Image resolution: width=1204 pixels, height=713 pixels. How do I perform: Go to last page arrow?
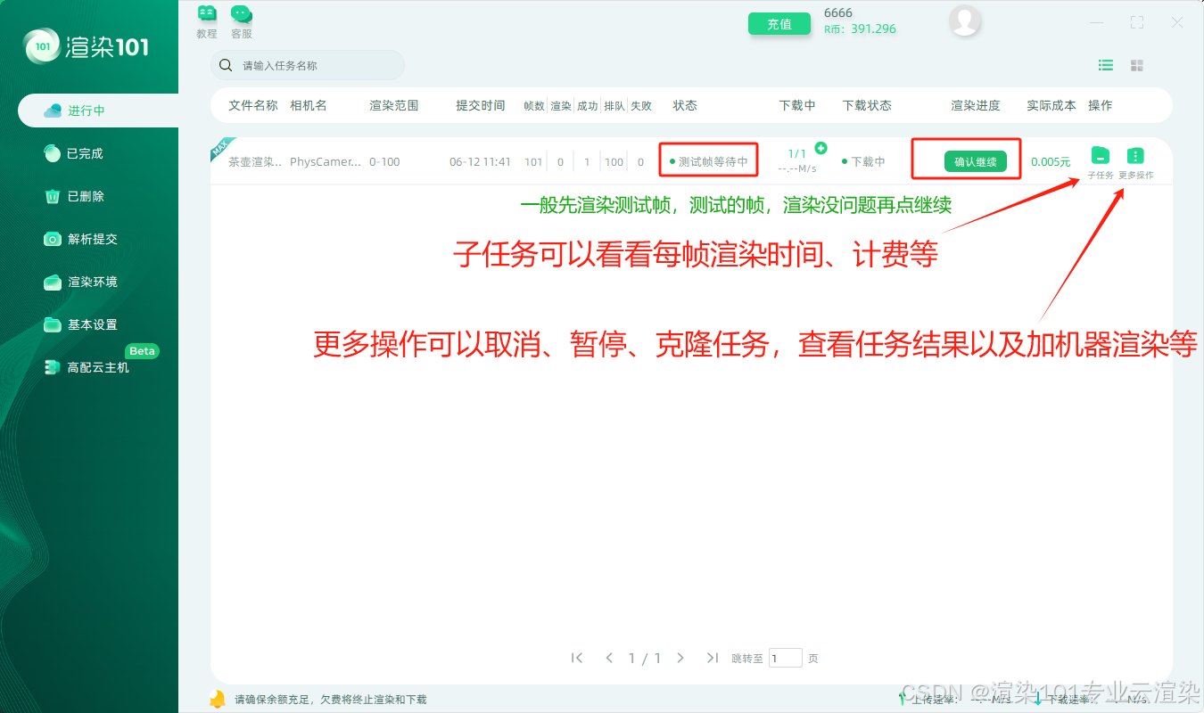click(712, 658)
